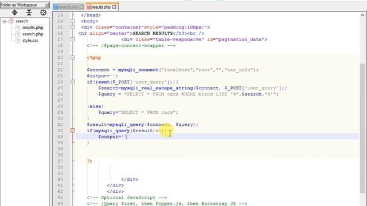The image size is (367, 206).
Task: Close the Folder as Workspace panel
Action: pyautogui.click(x=46, y=5)
